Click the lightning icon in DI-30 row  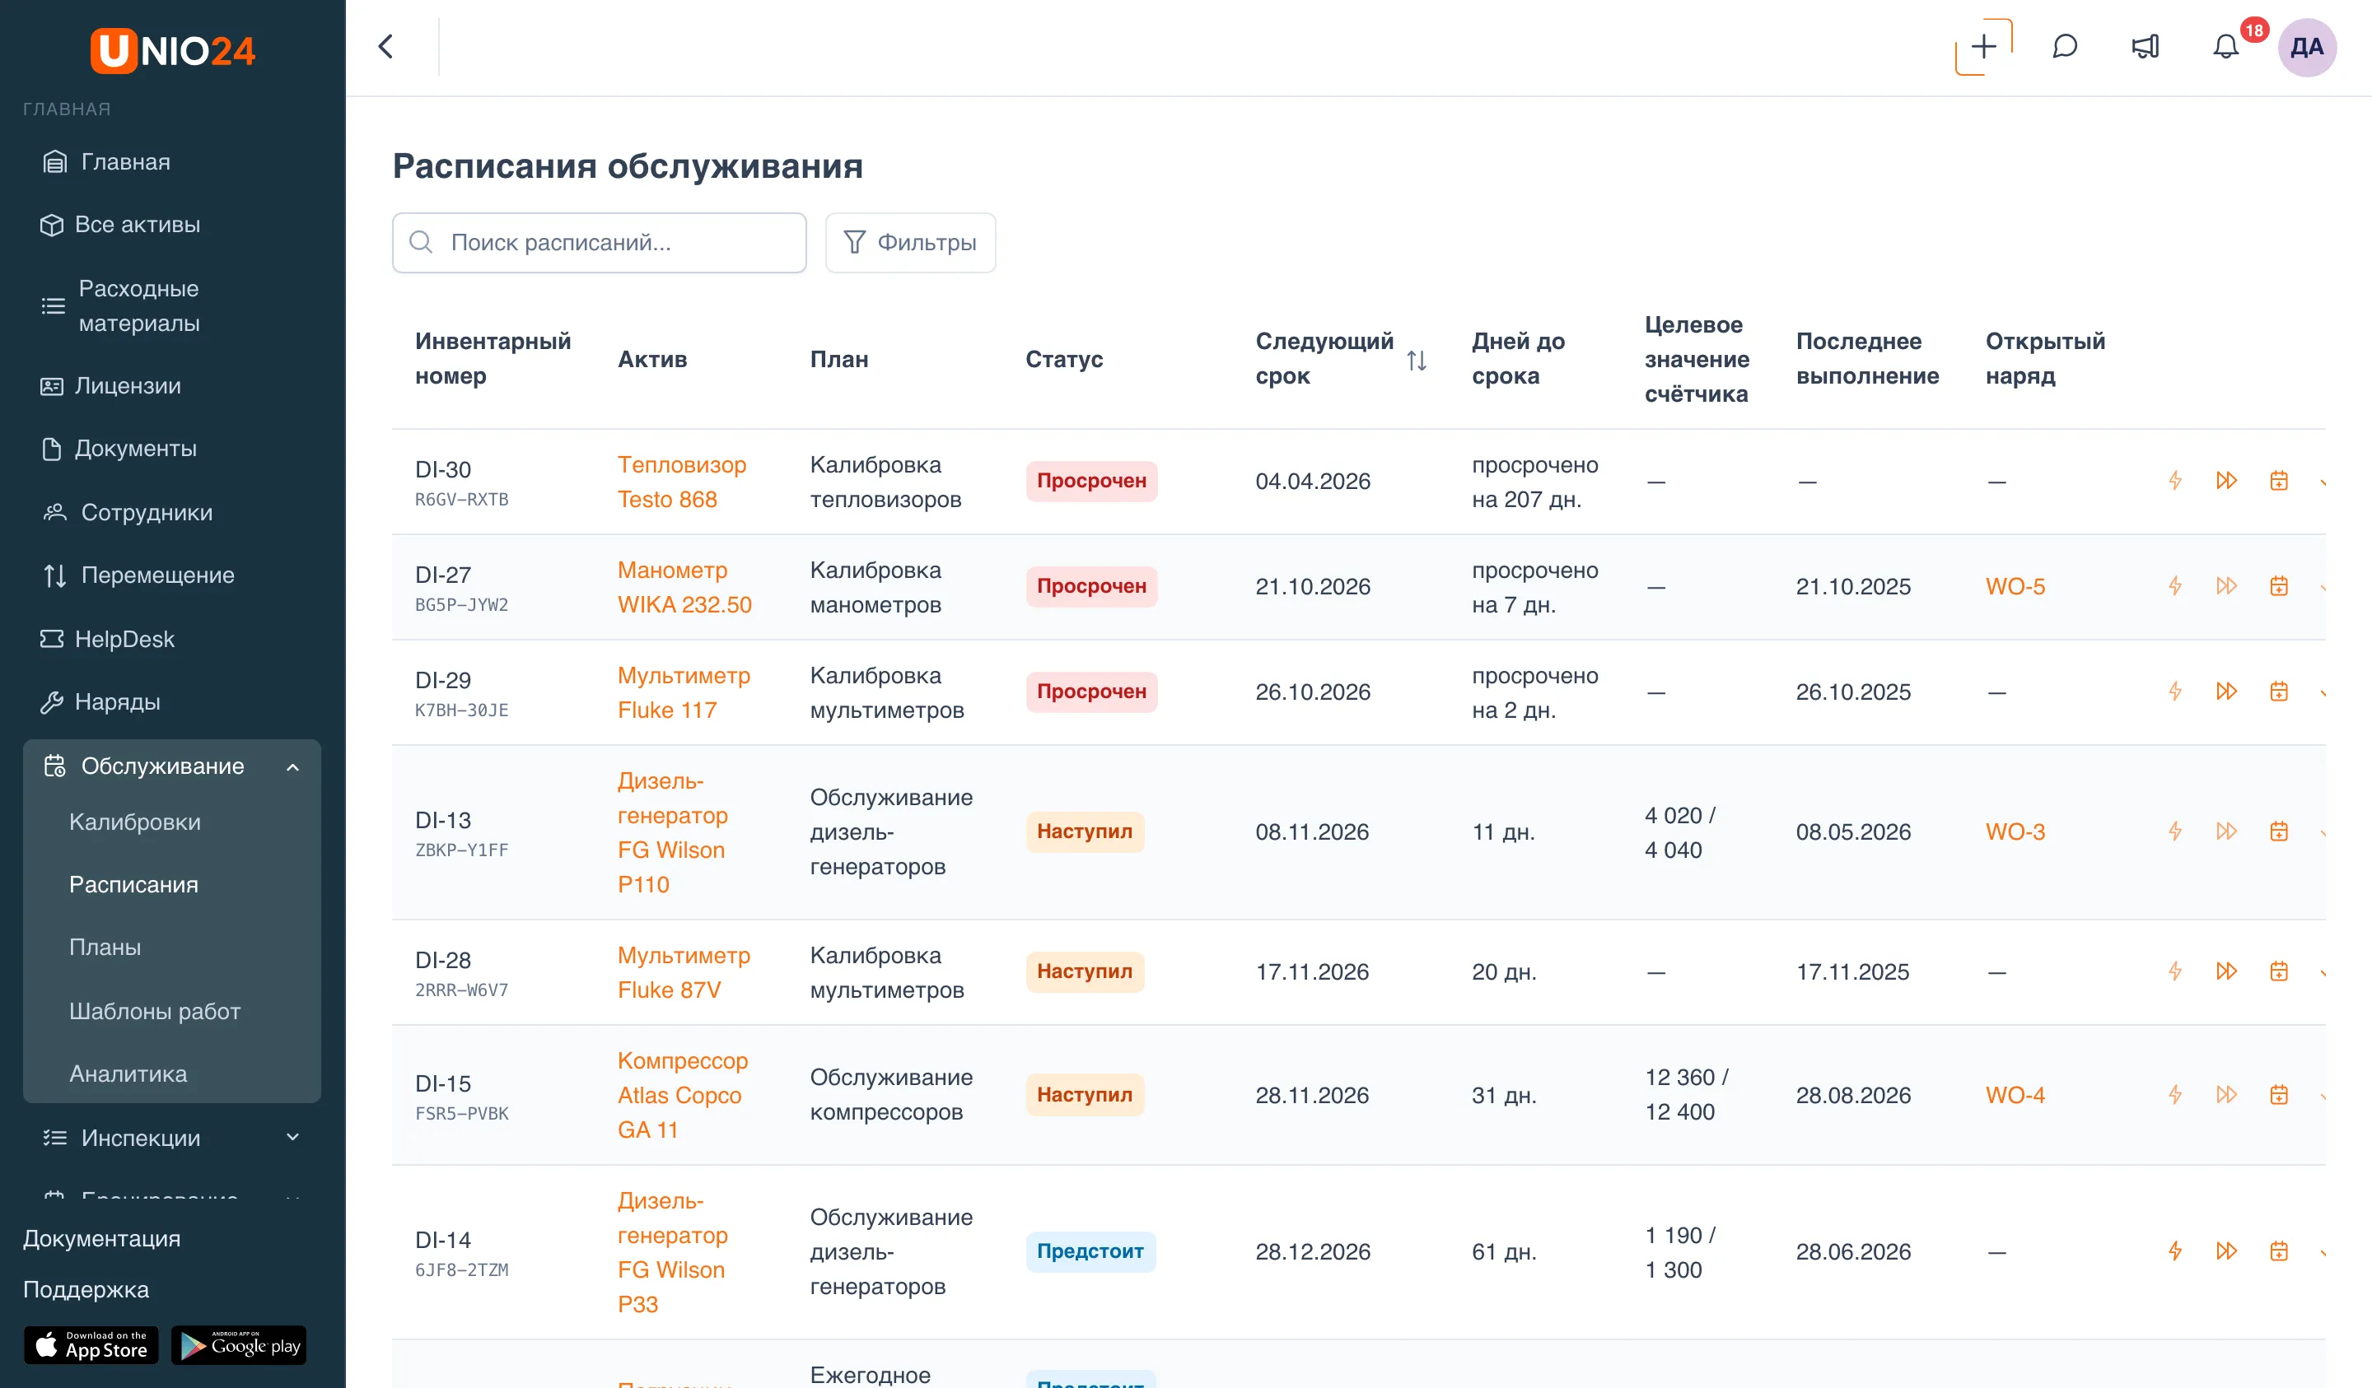tap(2175, 481)
